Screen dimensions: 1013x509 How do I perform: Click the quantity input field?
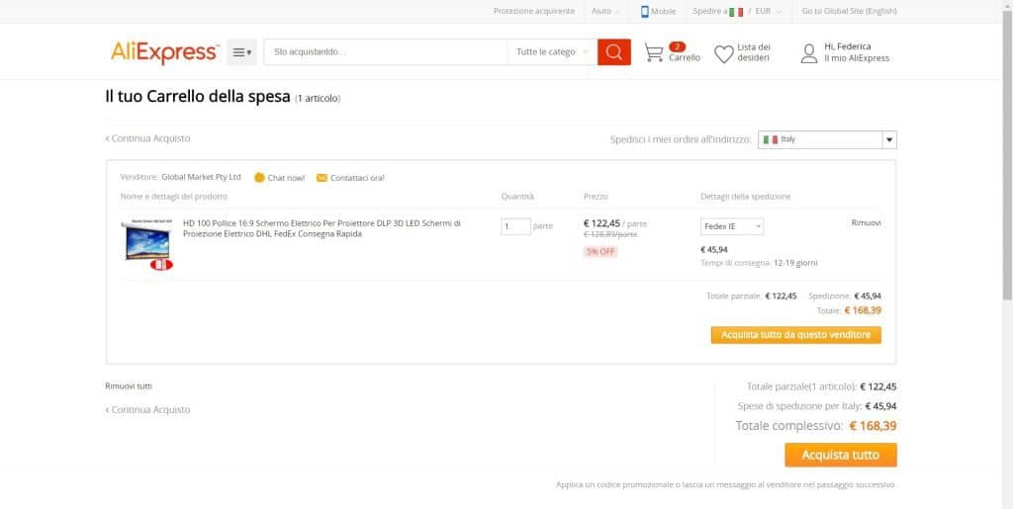pos(515,226)
